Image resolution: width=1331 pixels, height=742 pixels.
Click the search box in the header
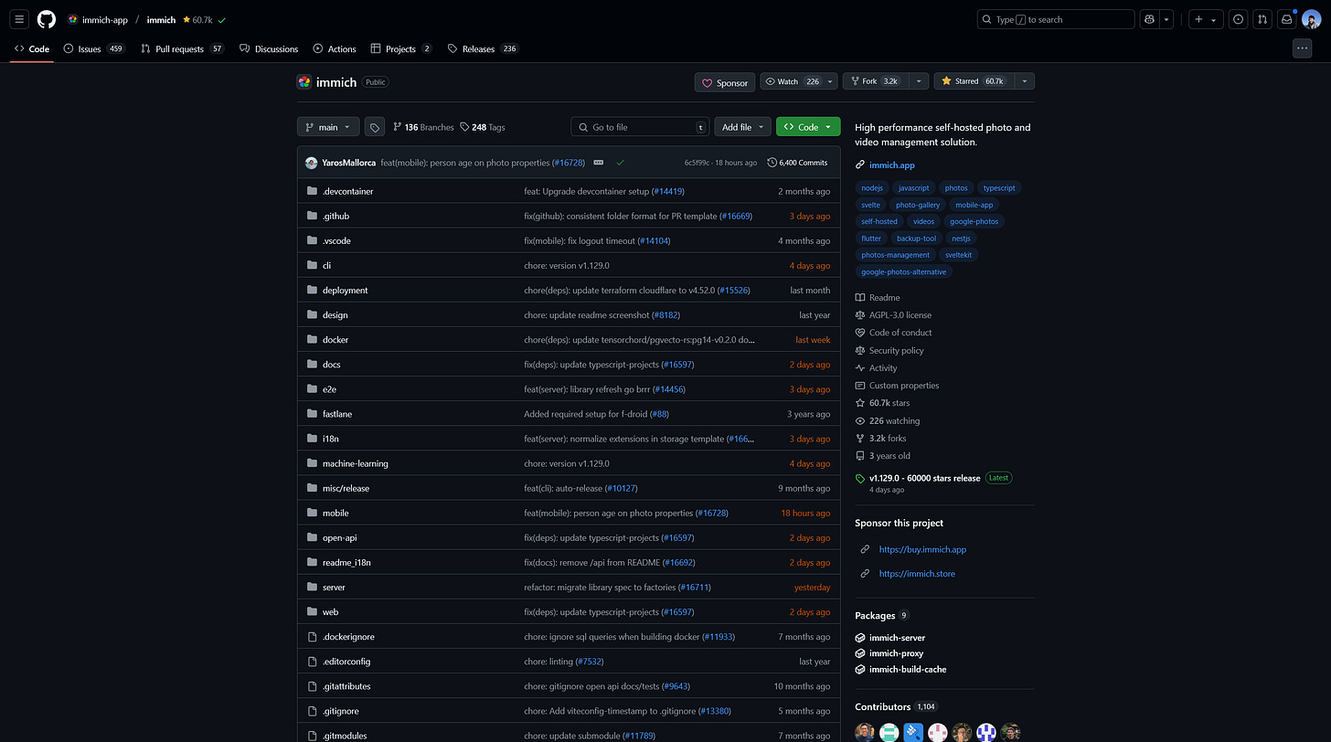[1056, 19]
